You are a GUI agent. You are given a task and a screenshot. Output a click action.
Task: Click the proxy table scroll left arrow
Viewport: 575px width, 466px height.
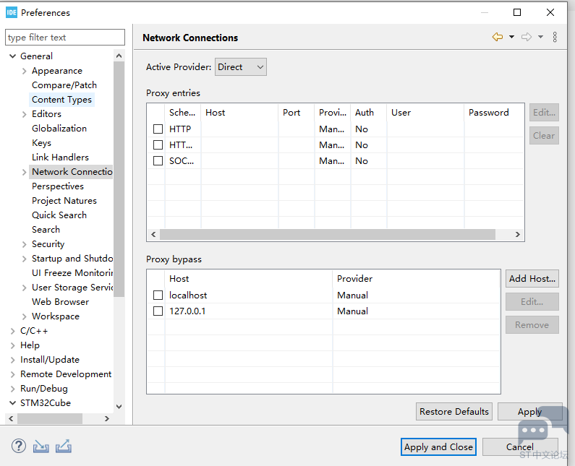pyautogui.click(x=153, y=235)
